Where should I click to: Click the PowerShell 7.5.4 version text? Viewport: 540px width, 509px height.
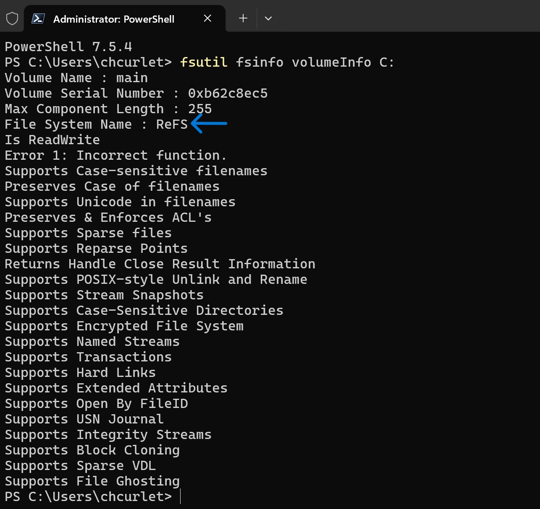click(68, 47)
